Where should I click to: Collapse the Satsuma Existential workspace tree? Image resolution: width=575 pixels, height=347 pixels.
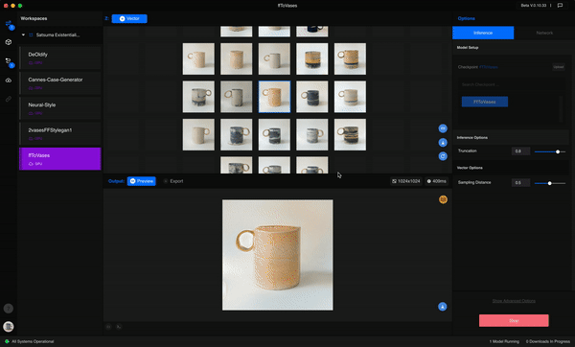tap(23, 35)
